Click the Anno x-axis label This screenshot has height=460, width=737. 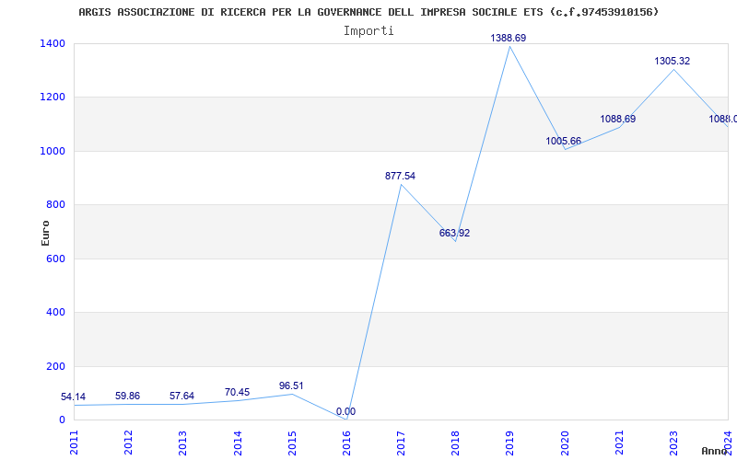[x=716, y=451]
